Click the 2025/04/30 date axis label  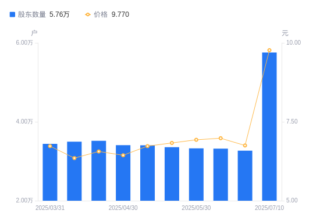[123, 208]
